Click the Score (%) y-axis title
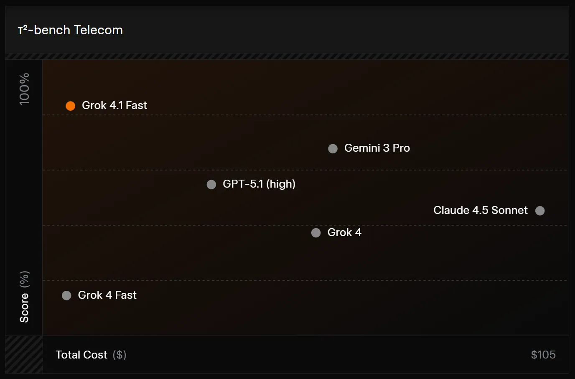The width and height of the screenshot is (575, 379). [25, 297]
